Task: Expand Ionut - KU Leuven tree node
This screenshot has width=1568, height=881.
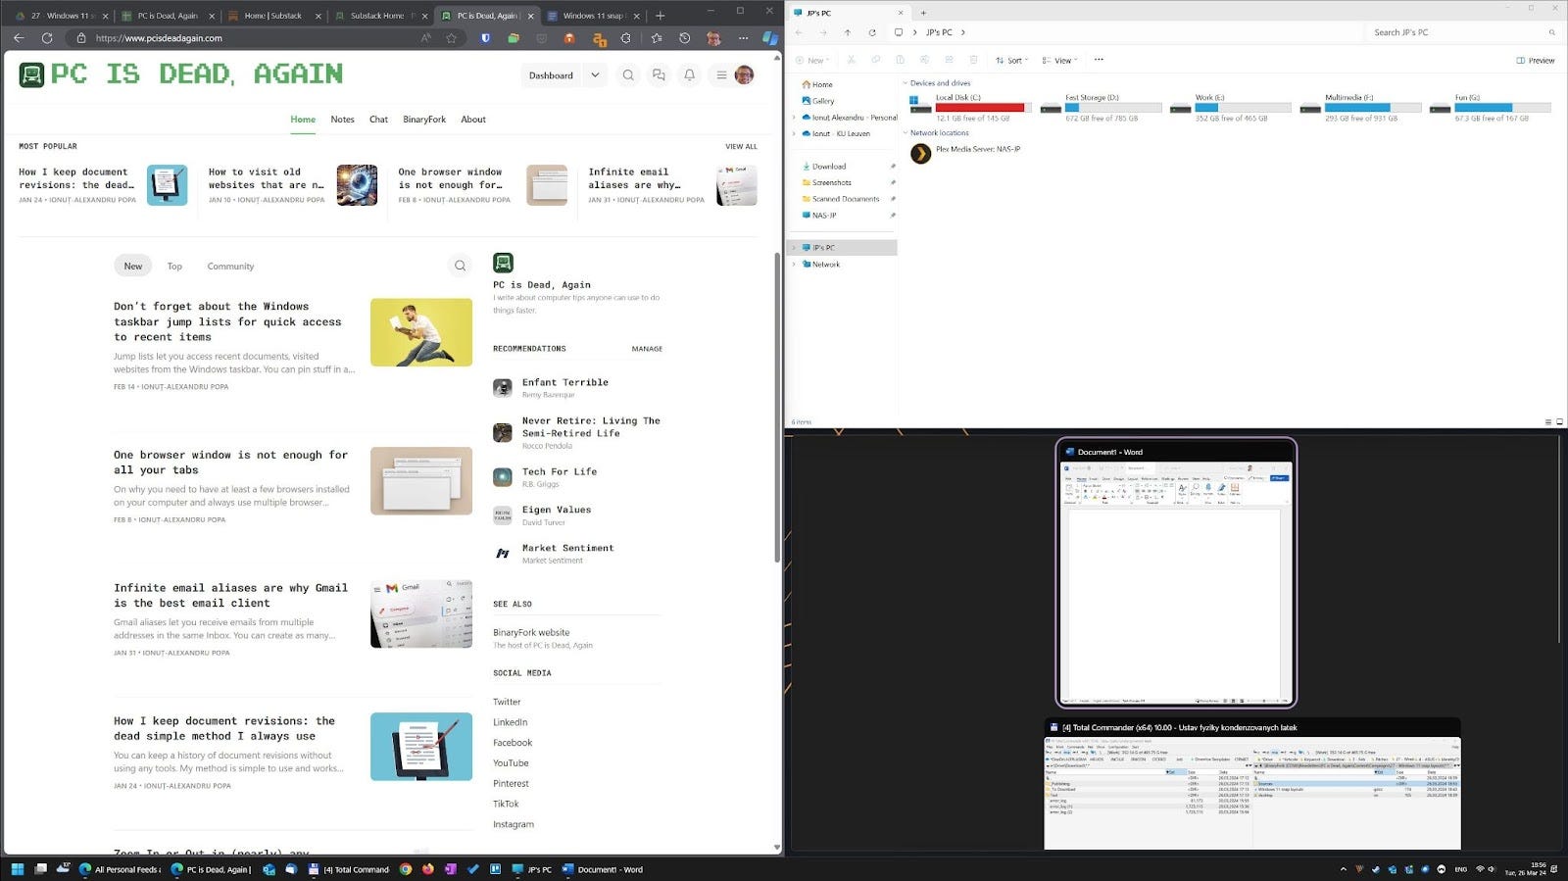Action: pyautogui.click(x=794, y=133)
